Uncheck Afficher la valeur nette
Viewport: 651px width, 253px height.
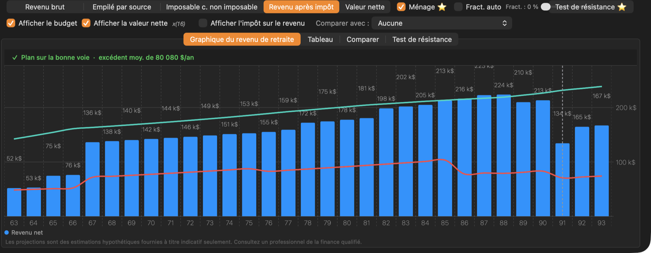(x=86, y=23)
